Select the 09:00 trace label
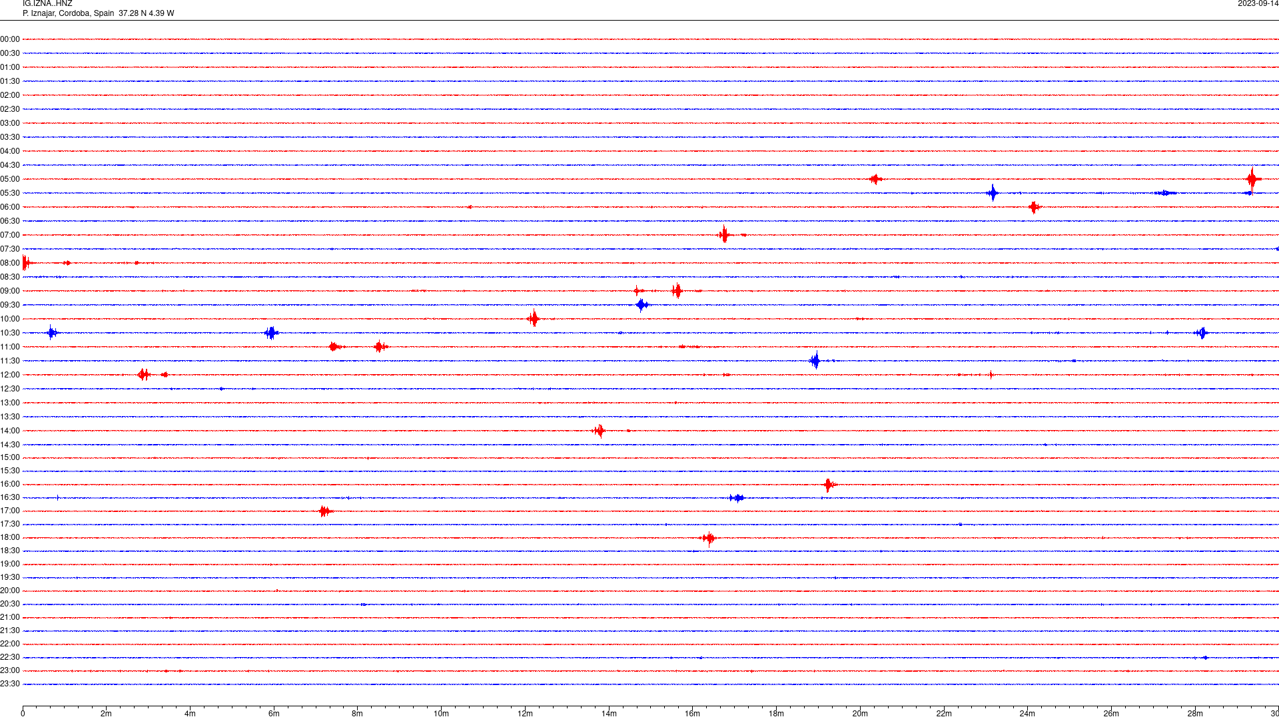1279x719 pixels. [x=10, y=291]
